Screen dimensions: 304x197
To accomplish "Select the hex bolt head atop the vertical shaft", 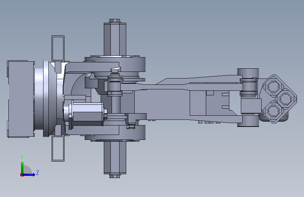I will pos(115,21).
